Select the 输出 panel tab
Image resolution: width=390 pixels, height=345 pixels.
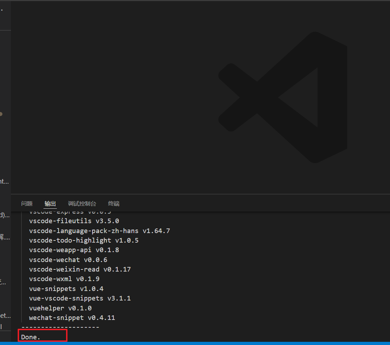(x=50, y=203)
